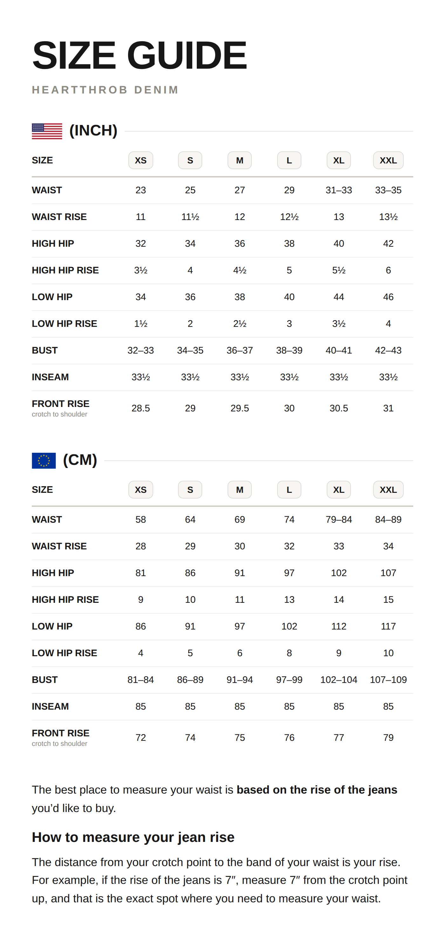Click the US flag icon beside INCH
445x950 pixels.
[x=47, y=131]
